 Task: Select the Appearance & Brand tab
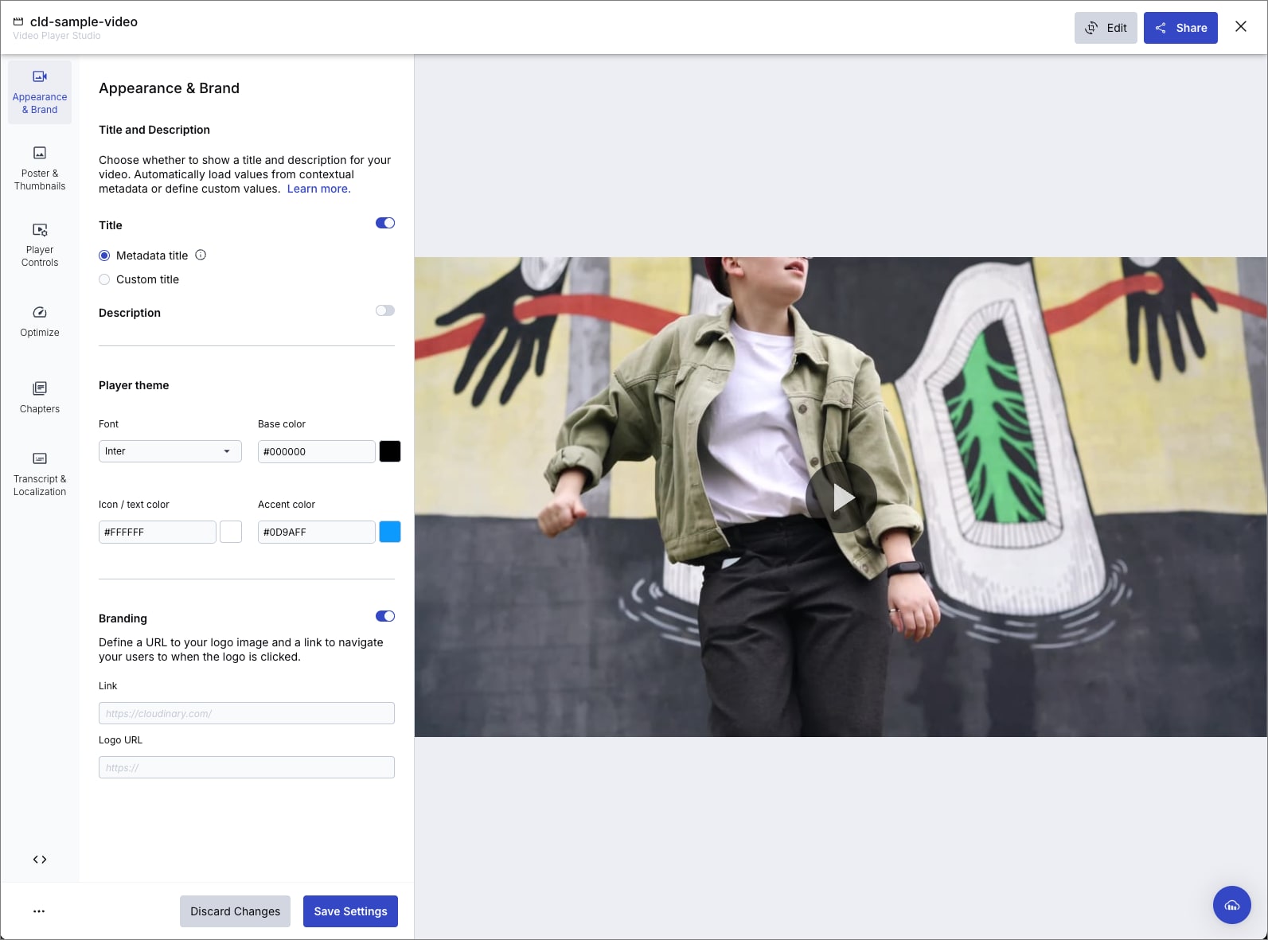pyautogui.click(x=40, y=92)
